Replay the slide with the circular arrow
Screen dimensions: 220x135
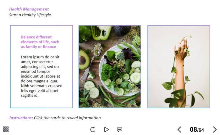(93, 129)
